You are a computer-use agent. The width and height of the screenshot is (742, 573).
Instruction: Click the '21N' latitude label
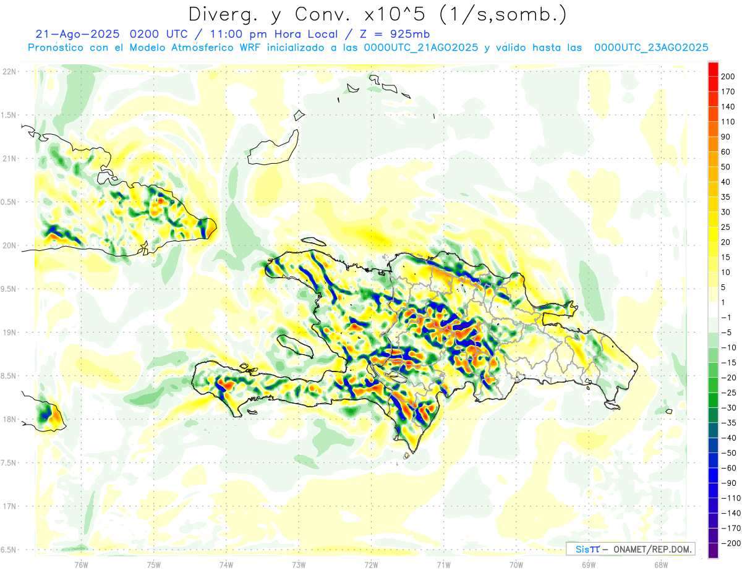point(9,159)
